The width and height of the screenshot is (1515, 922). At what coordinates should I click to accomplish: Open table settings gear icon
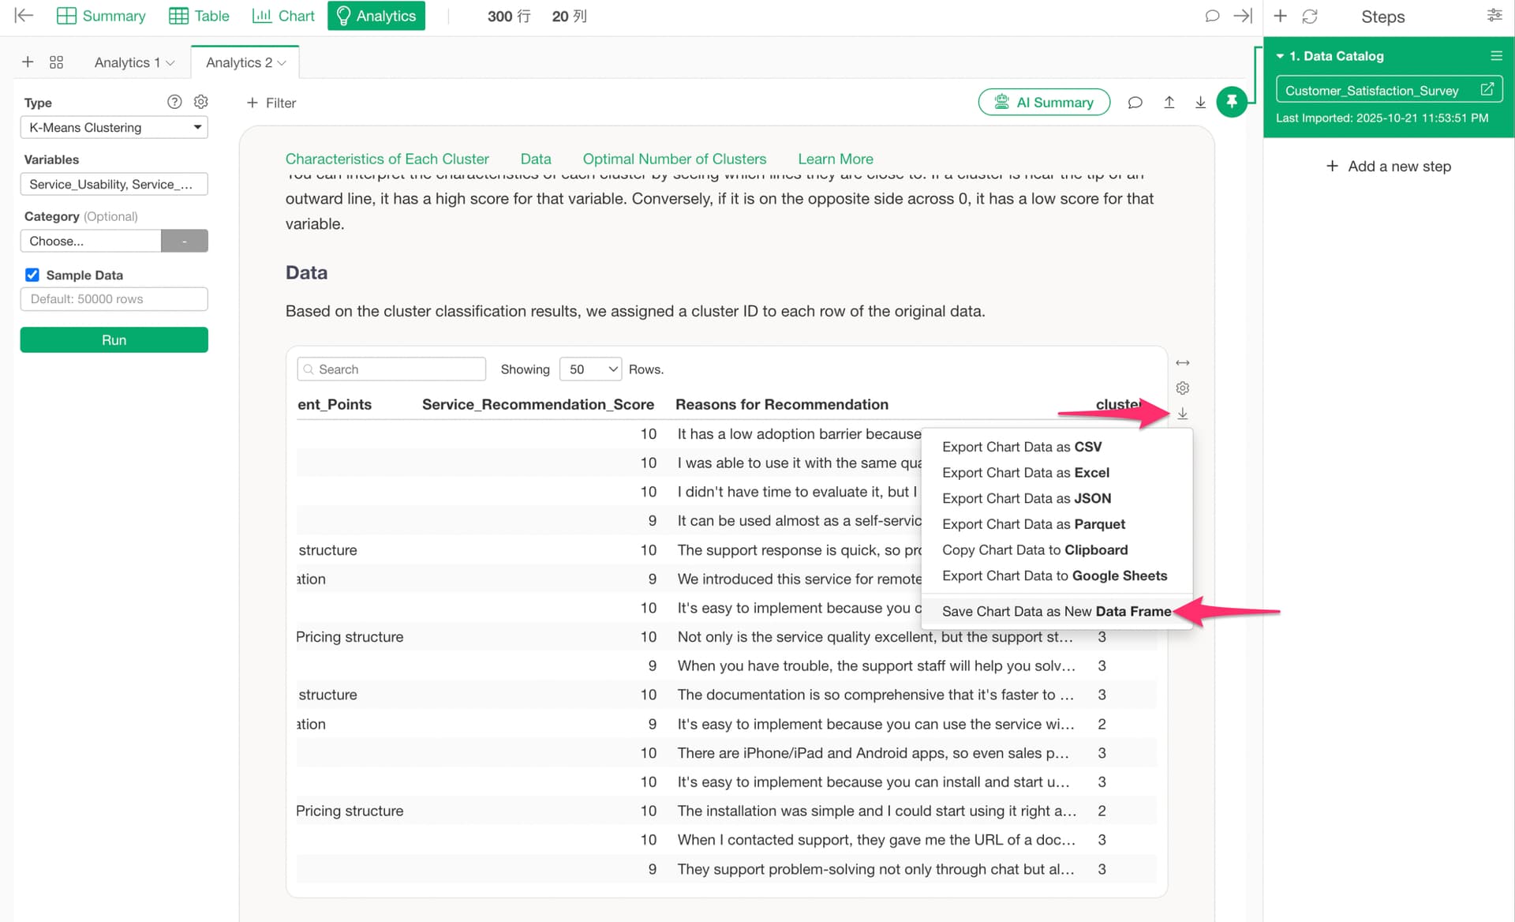[1182, 388]
